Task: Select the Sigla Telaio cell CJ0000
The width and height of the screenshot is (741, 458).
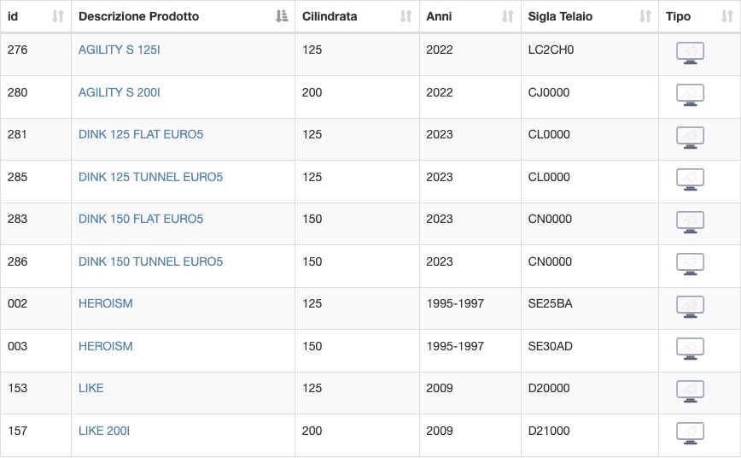Action: [549, 92]
